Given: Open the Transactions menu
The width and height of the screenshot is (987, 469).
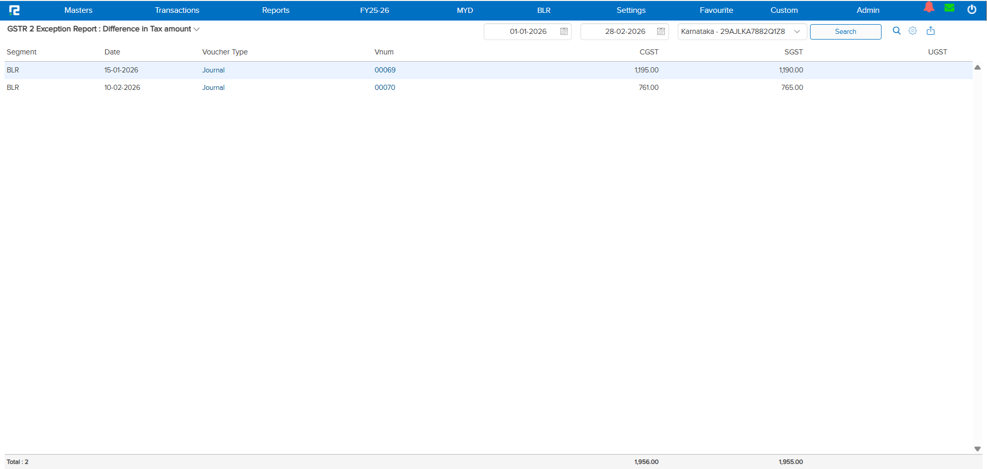Looking at the screenshot, I should (177, 10).
